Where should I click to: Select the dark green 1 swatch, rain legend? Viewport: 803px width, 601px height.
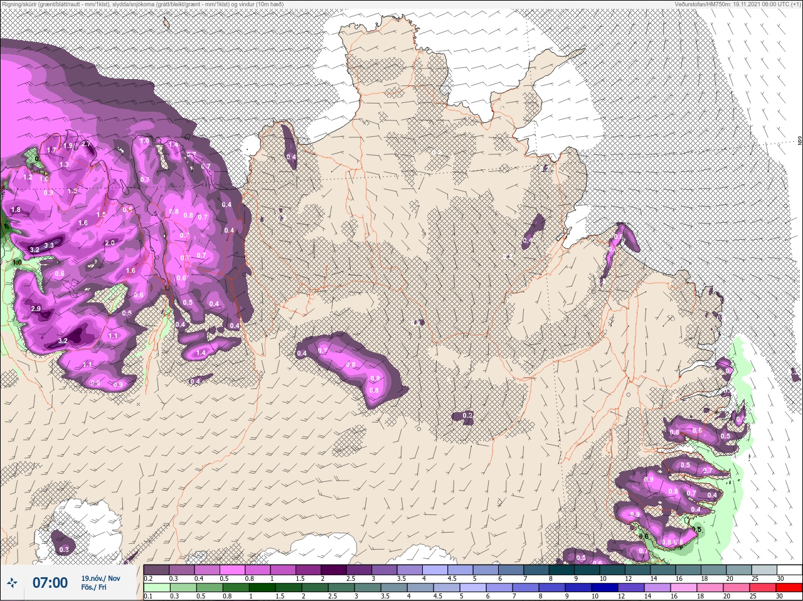coord(262,587)
